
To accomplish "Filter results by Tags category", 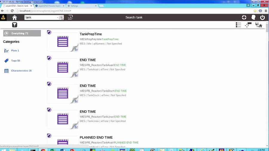I will [x=16, y=61].
